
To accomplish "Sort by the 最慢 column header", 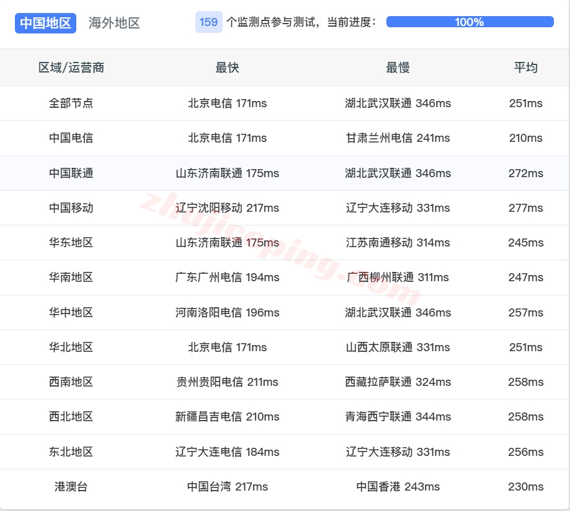I will [x=397, y=68].
